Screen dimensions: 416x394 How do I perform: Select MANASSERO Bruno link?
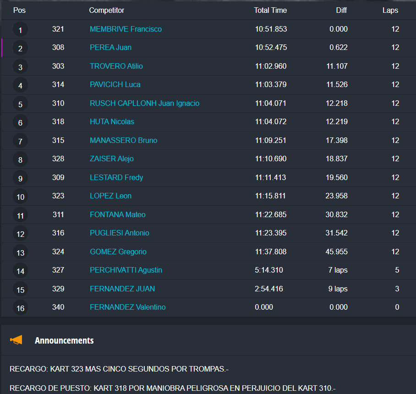point(123,141)
